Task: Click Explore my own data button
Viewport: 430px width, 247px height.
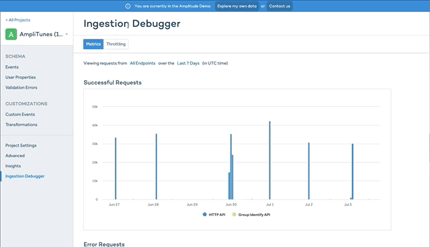Action: [237, 6]
